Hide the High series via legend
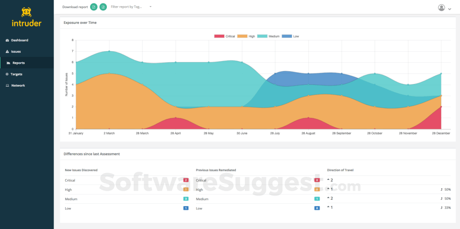Screen dimensions: 460x229 [246, 36]
